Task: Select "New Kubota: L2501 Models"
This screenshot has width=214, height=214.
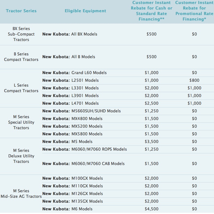Action: [x=70, y=81]
